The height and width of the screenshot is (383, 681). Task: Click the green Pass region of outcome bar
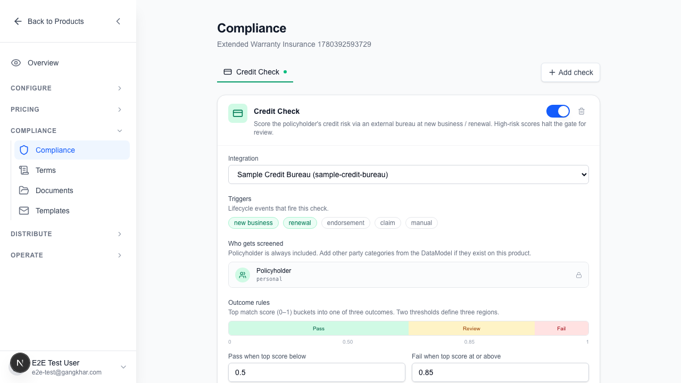[318, 328]
